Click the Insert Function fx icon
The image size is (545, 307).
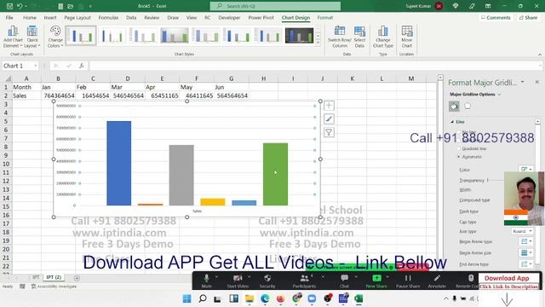tap(82, 66)
